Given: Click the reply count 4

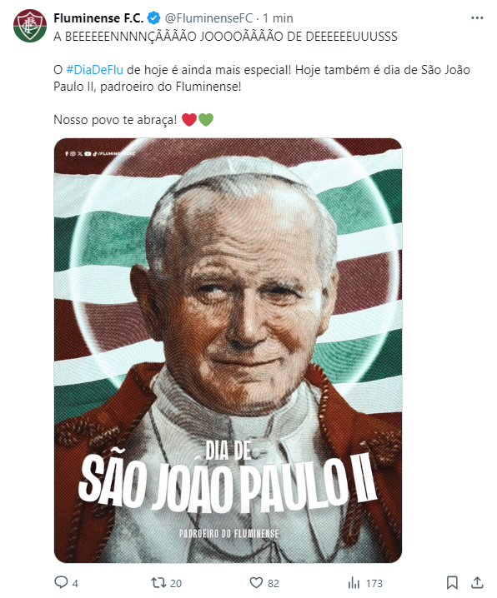Looking at the screenshot, I should (75, 584).
